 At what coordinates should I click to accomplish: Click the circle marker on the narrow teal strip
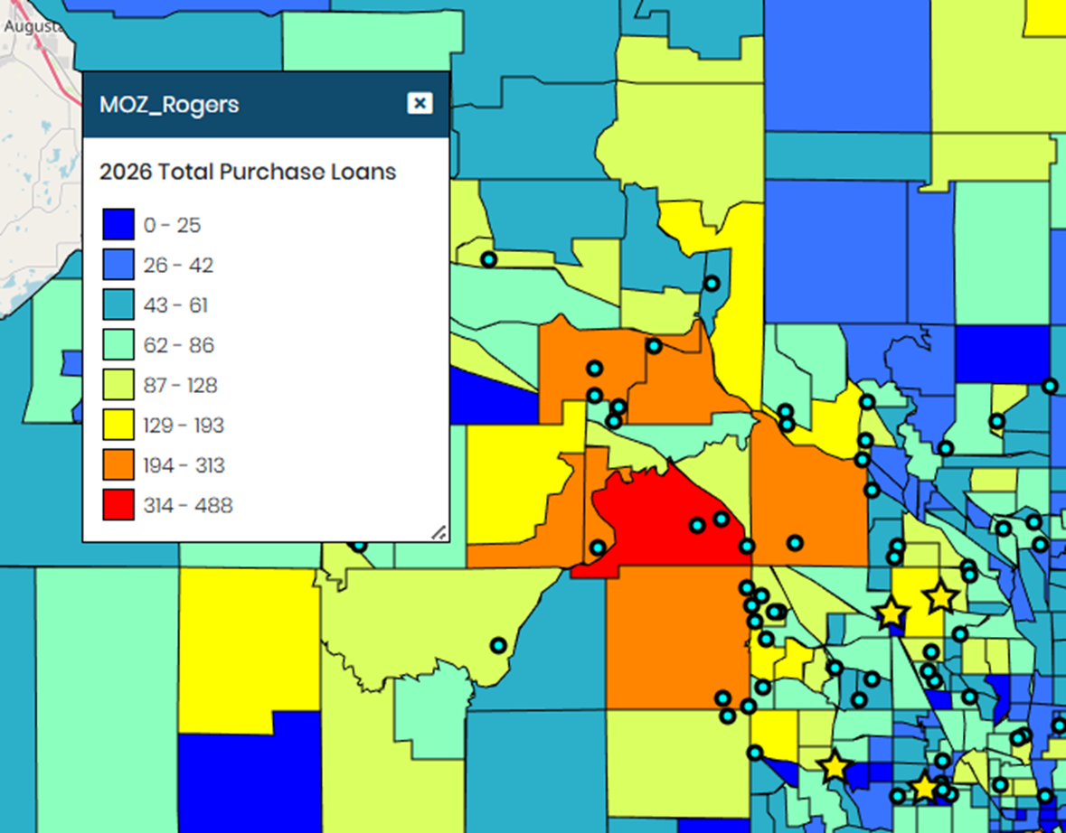tap(712, 284)
